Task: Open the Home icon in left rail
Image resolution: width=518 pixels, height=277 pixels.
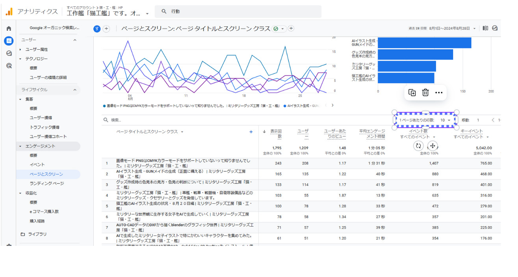Action: click(9, 28)
